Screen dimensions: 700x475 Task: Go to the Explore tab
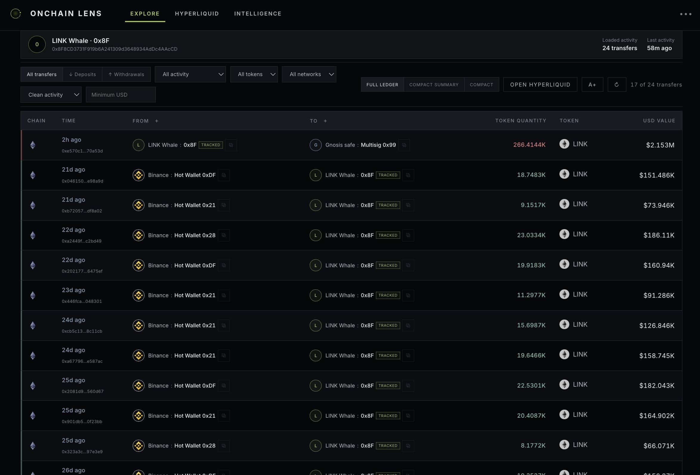[x=145, y=14]
